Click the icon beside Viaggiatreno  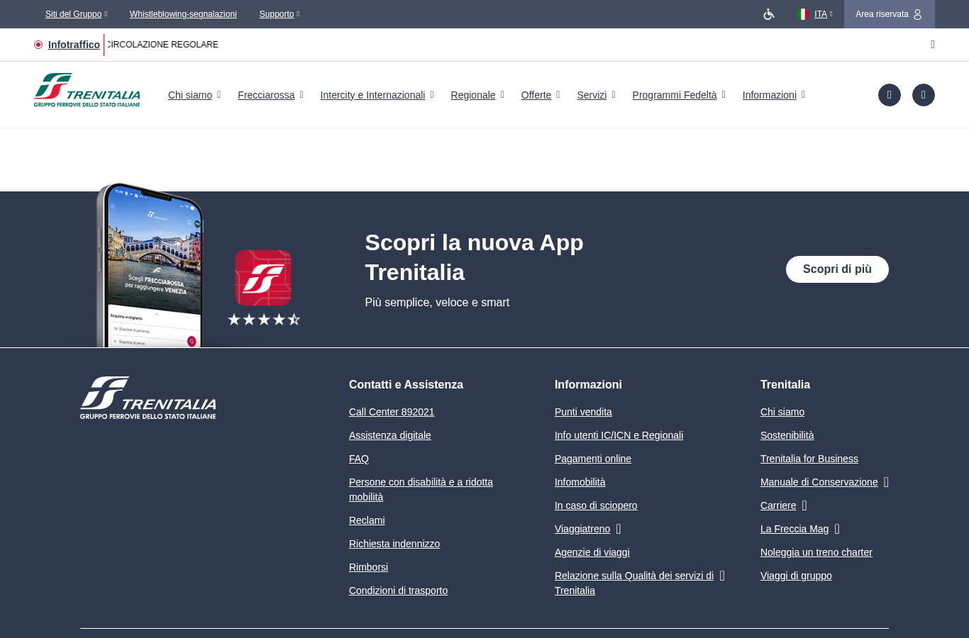click(x=619, y=529)
